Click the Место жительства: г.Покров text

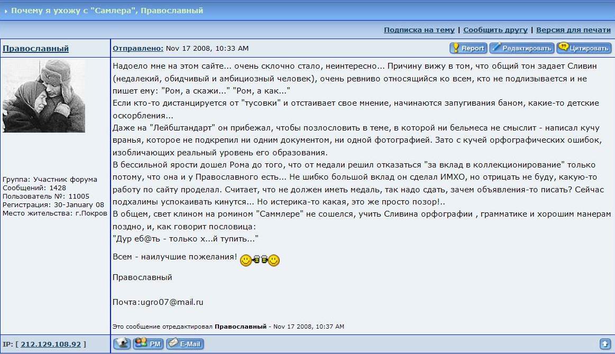[x=55, y=213]
